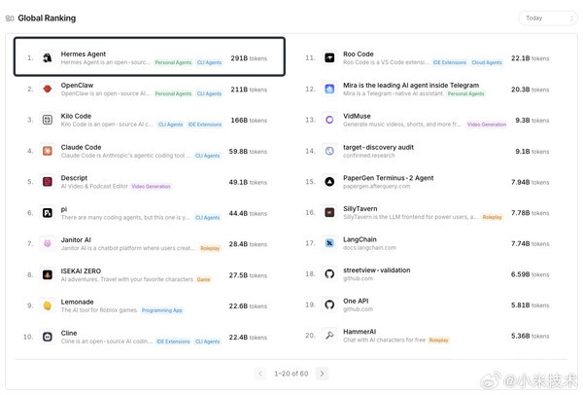This screenshot has height=395, width=583.
Task: Open the Today time range dropdown
Action: (x=548, y=18)
